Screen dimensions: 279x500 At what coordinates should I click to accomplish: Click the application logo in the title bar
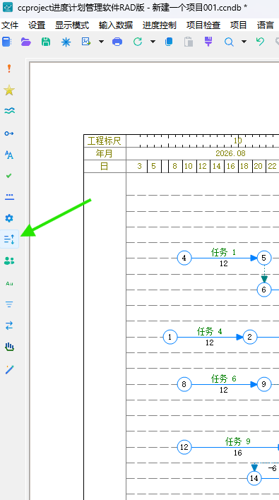click(x=8, y=7)
